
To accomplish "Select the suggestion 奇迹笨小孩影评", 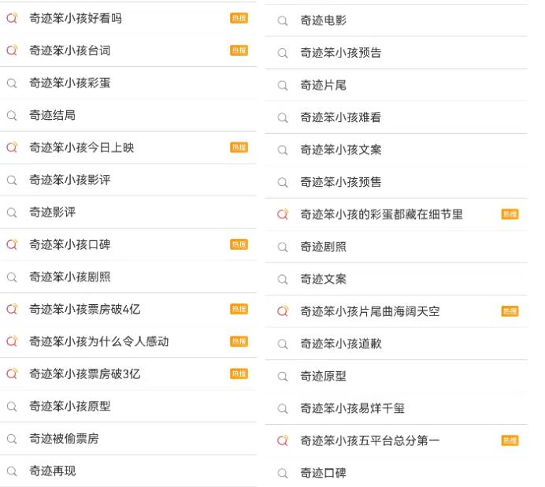I will (x=128, y=180).
